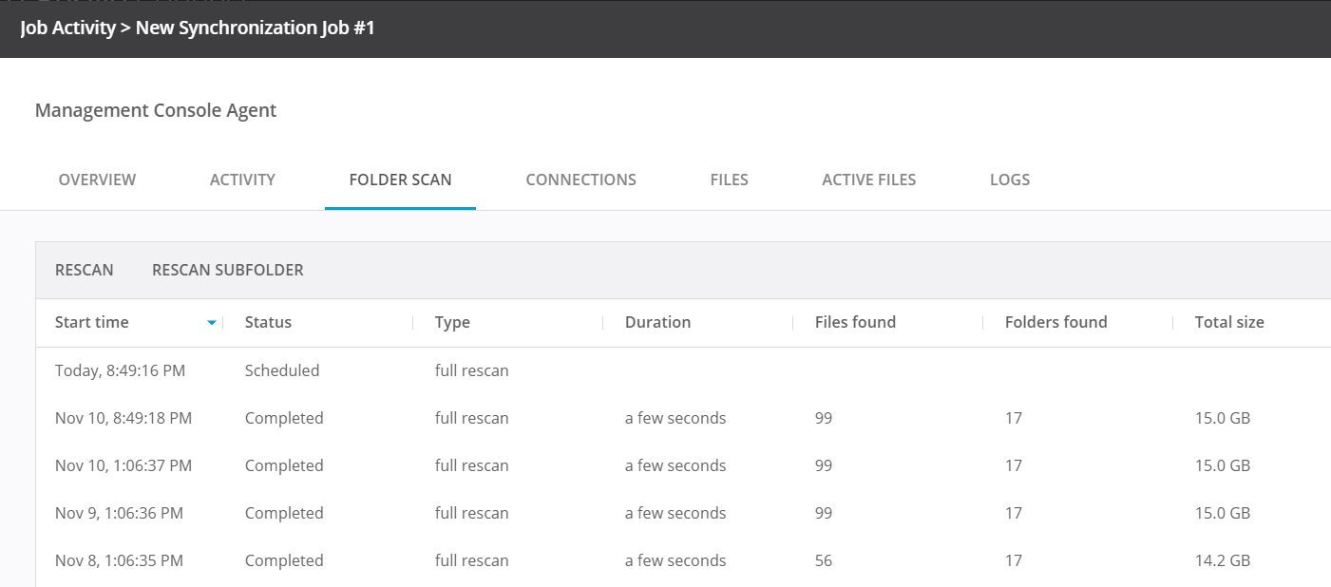1331x587 pixels.
Task: Click the Total size column header
Action: click(x=1229, y=322)
